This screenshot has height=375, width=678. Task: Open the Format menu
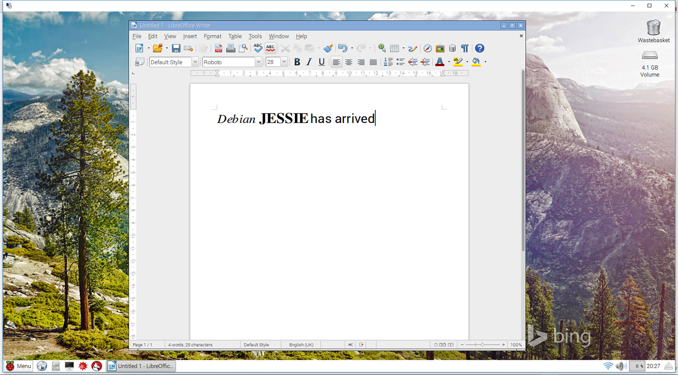[x=212, y=36]
